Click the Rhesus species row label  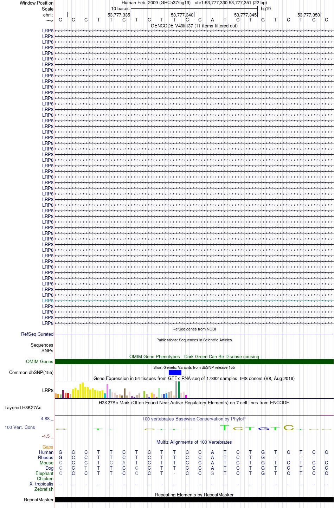(46, 457)
